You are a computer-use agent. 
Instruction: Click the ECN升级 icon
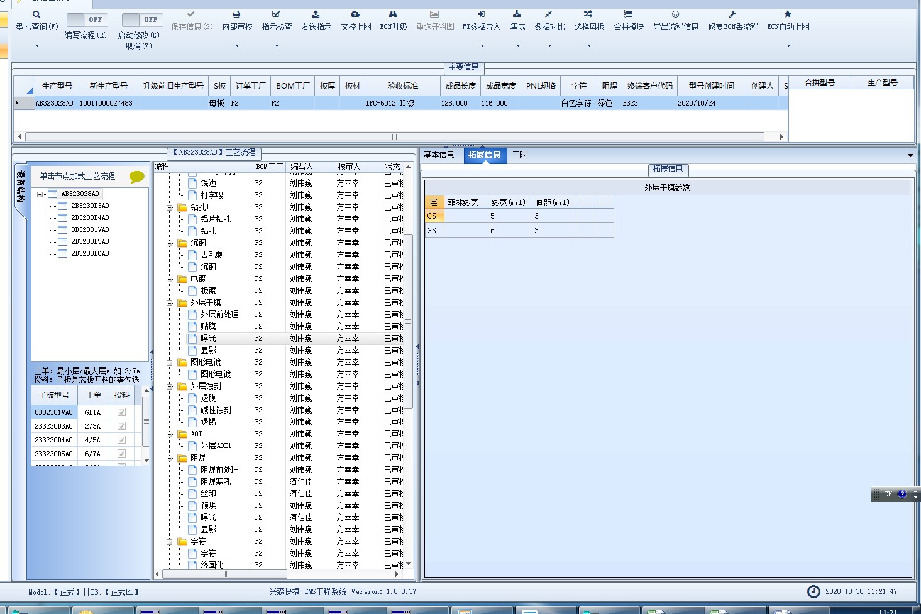pyautogui.click(x=393, y=14)
